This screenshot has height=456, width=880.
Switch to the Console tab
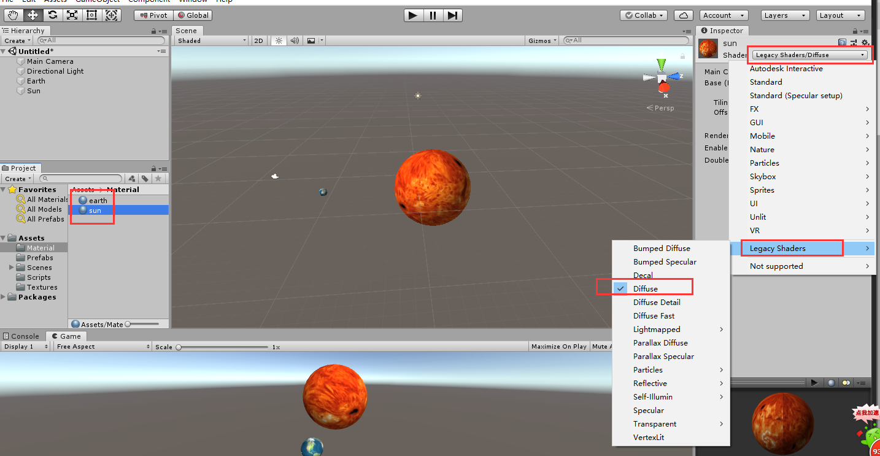22,336
